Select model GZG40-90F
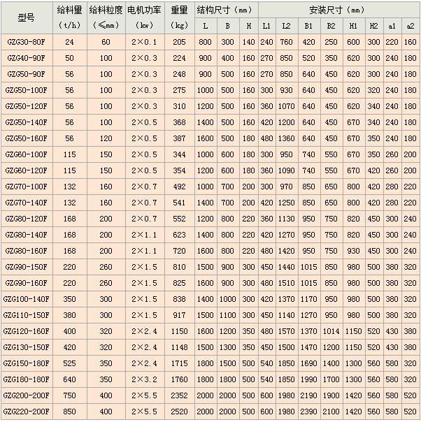The width and height of the screenshot is (421, 422). (x=27, y=58)
